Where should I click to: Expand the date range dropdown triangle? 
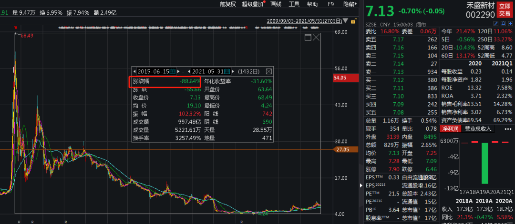pos(346,21)
